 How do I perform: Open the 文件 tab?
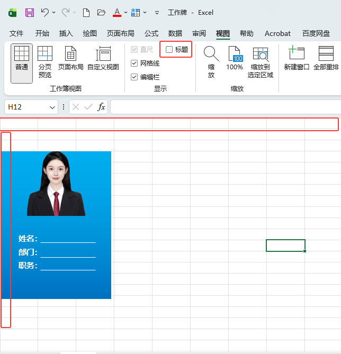[16, 33]
